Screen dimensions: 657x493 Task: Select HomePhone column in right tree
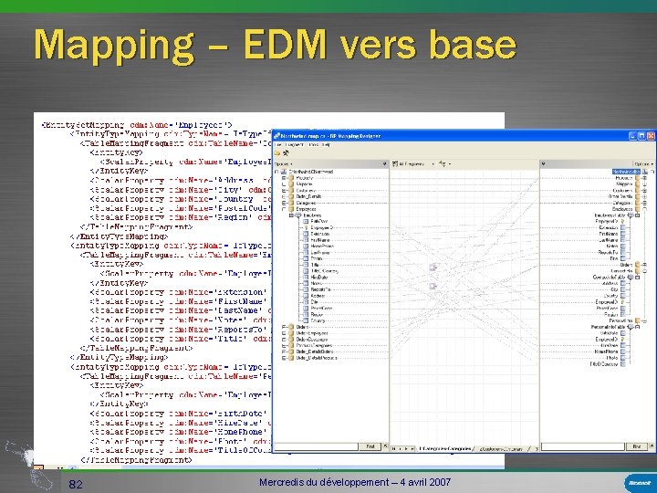tap(606, 351)
